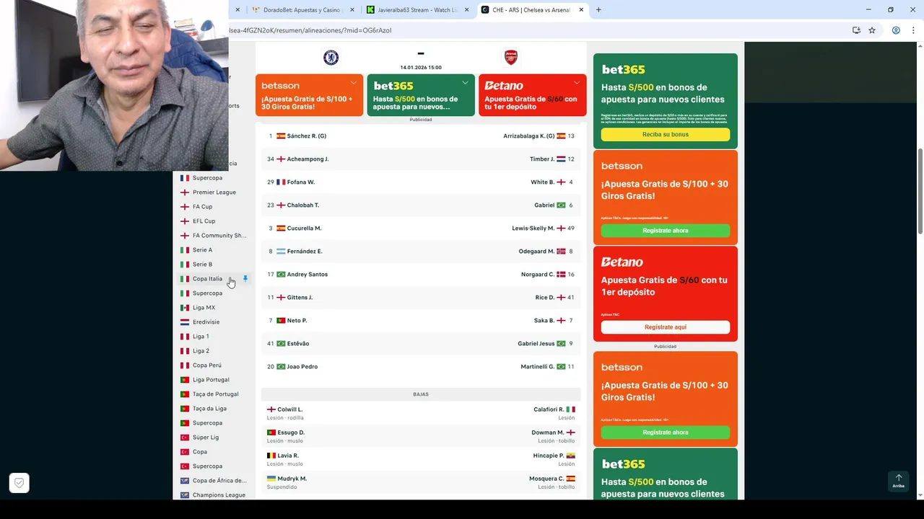Open a new browser tab

pyautogui.click(x=598, y=10)
